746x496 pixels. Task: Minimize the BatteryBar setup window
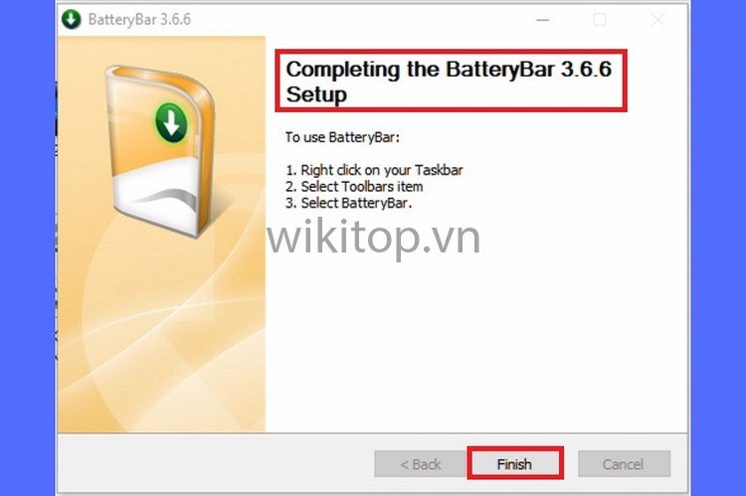click(x=543, y=20)
